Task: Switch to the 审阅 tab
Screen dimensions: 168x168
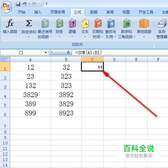Action: (110, 12)
